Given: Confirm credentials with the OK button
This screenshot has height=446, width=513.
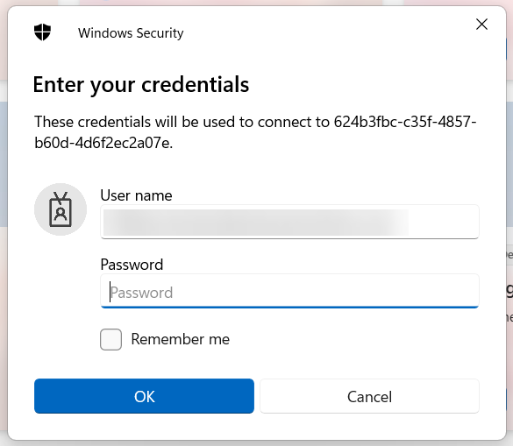Looking at the screenshot, I should (144, 396).
